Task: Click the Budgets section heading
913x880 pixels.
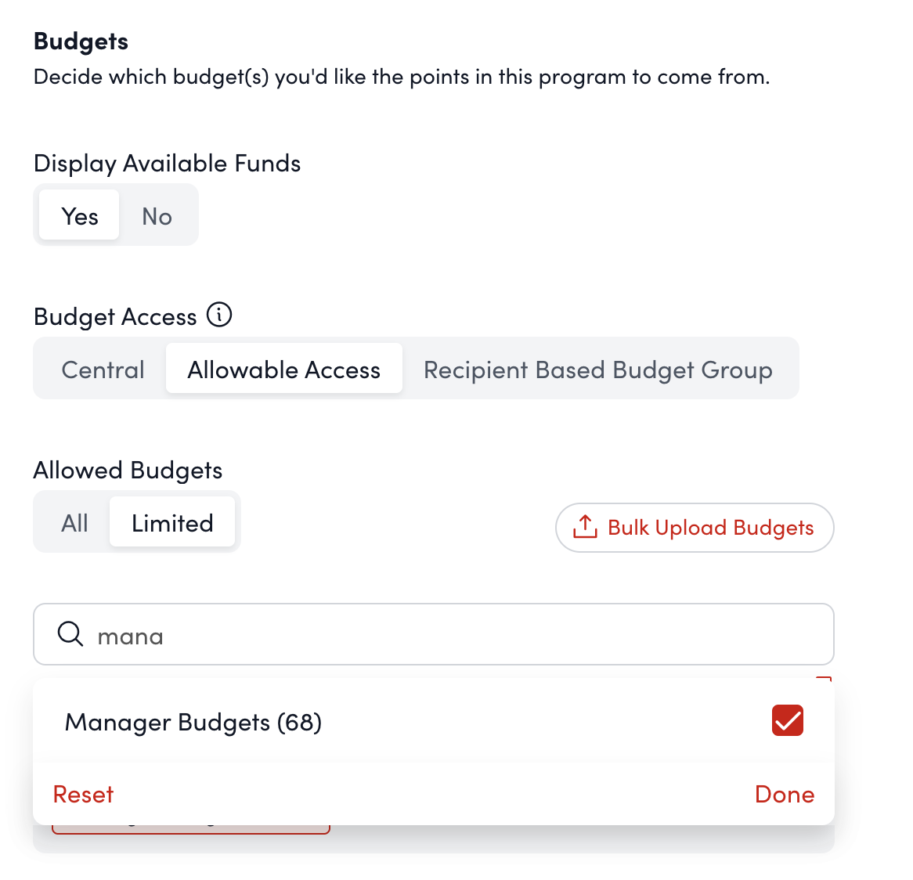Action: coord(81,41)
